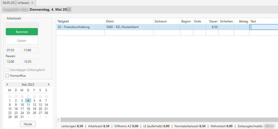The image size is (278, 129).
Task: Click the Tätigkeit column header
Action: tap(80, 21)
